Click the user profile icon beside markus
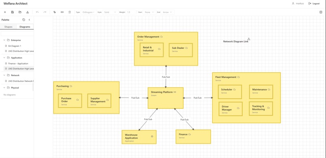This screenshot has width=326, height=158. [x=293, y=4]
